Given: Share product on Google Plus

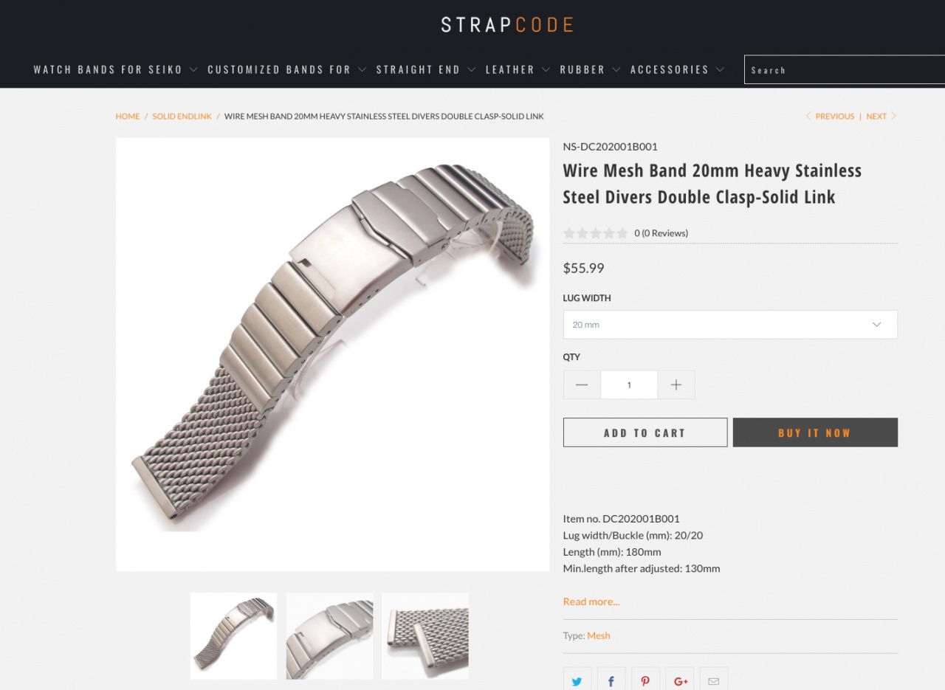Looking at the screenshot, I should [x=680, y=680].
